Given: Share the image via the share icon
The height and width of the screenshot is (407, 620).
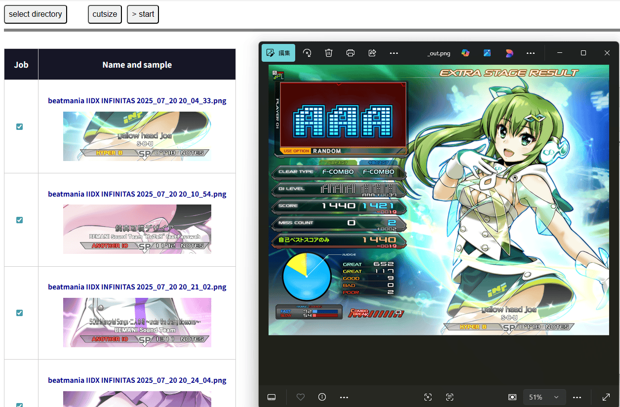Looking at the screenshot, I should click(372, 53).
